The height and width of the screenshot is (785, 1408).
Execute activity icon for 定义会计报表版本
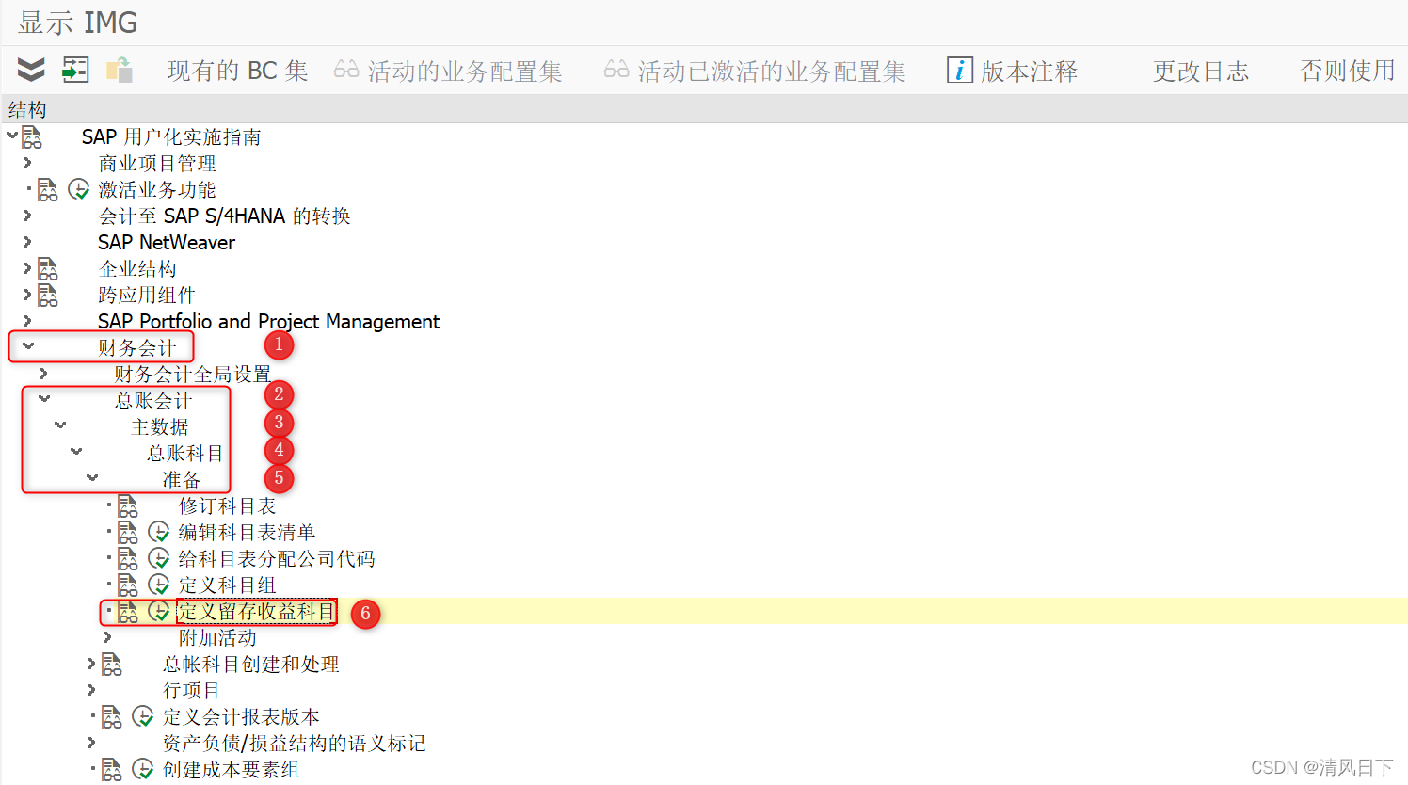[x=143, y=716]
